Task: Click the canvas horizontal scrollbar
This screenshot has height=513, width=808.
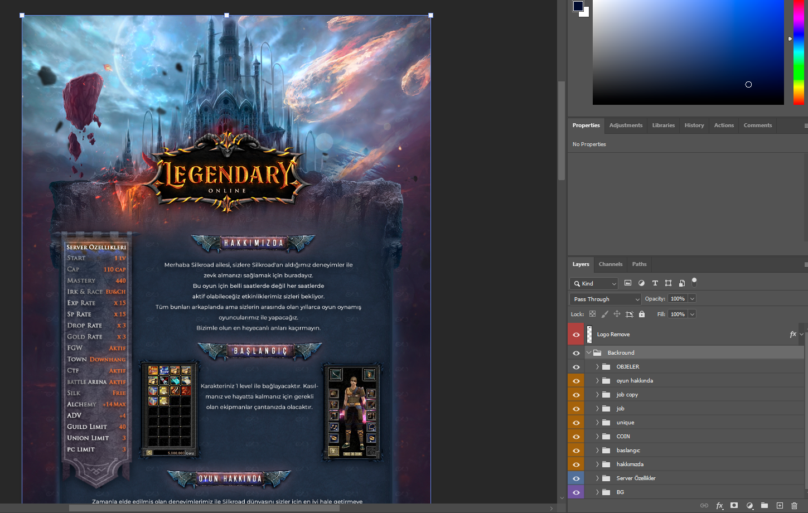Action: click(x=204, y=508)
